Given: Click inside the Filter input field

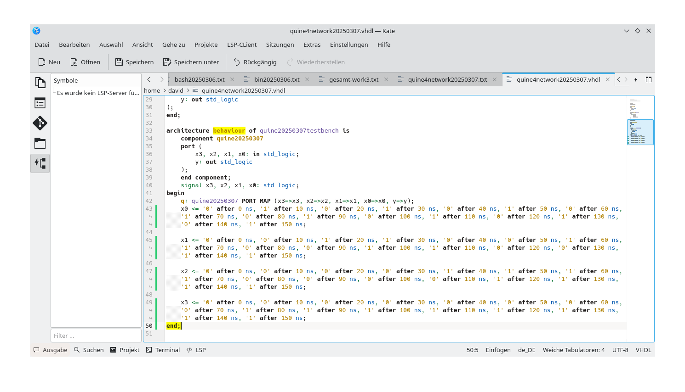Looking at the screenshot, I should click(96, 335).
